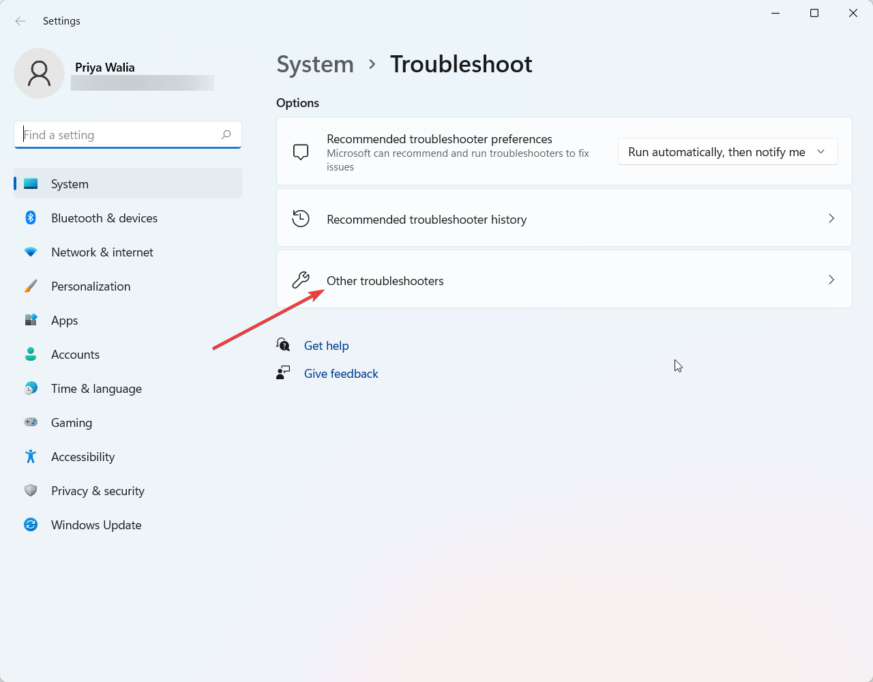Select System in the sidebar
This screenshot has height=682, width=873.
point(70,183)
